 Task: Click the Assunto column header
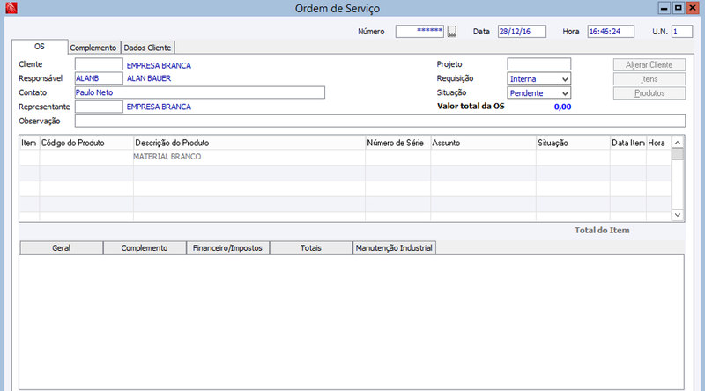point(483,143)
